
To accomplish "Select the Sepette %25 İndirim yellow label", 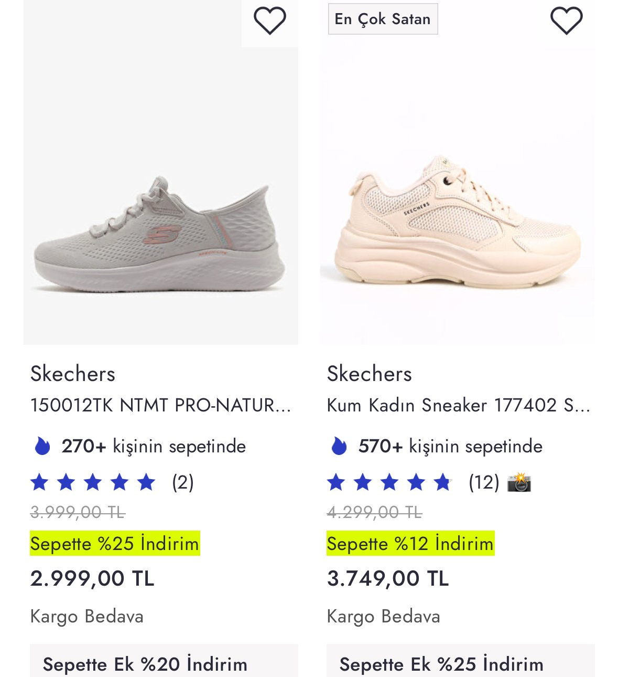I will click(x=115, y=543).
